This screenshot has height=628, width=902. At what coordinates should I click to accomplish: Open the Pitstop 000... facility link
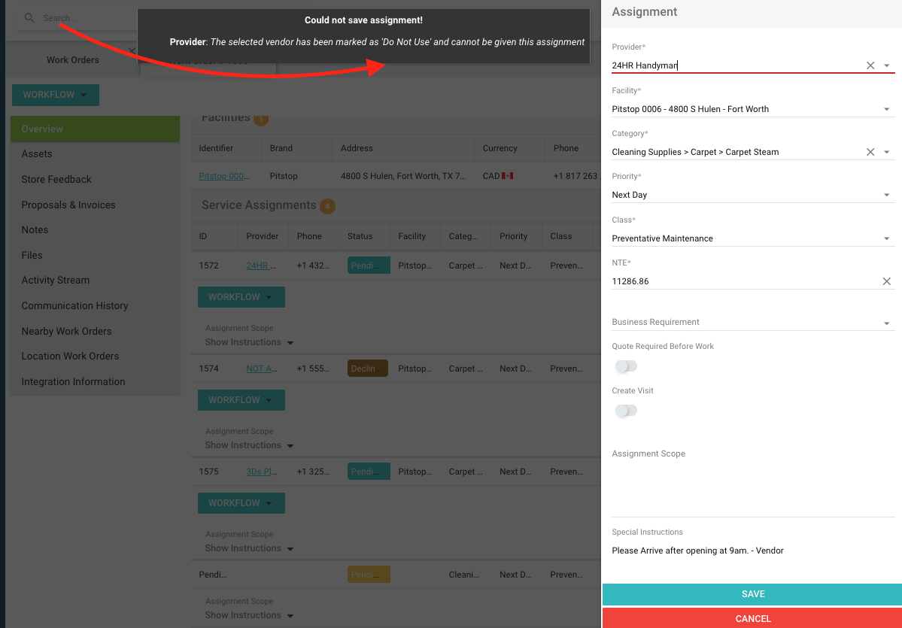(223, 176)
